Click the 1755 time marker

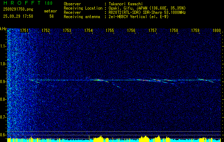pos(110,31)
